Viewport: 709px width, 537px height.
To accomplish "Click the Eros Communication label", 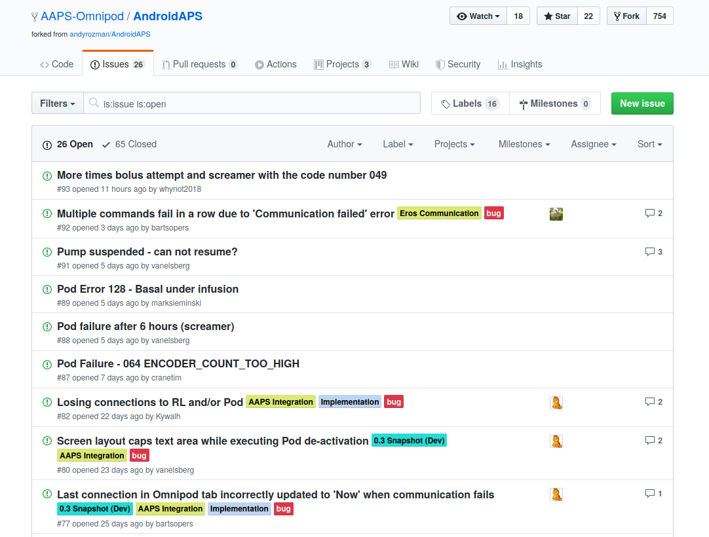I will [439, 213].
